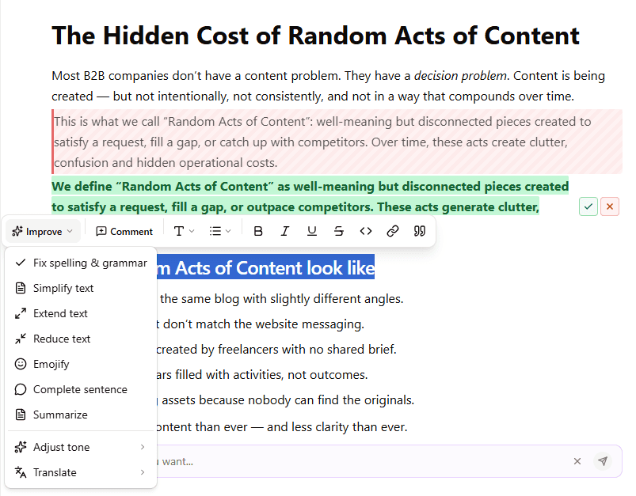
Task: Click into the AI prompt field
Action: click(356, 461)
